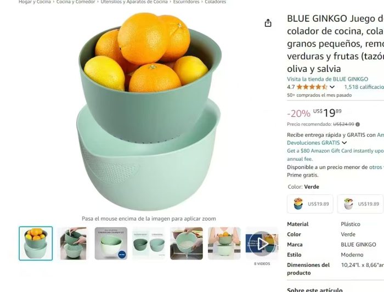Go to Escurridores breadcrumb category
This screenshot has height=292, width=384.
[186, 2]
